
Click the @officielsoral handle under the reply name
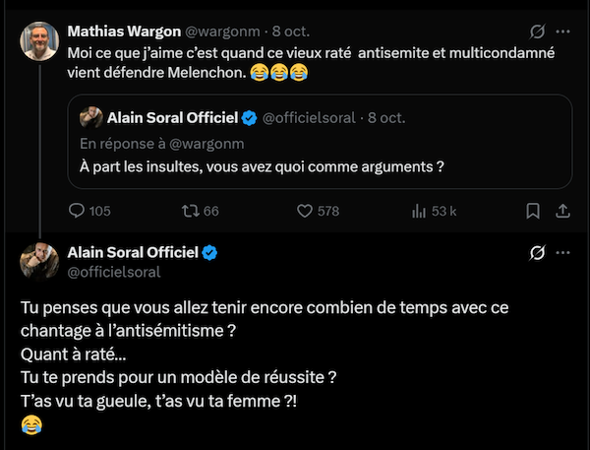click(112, 271)
